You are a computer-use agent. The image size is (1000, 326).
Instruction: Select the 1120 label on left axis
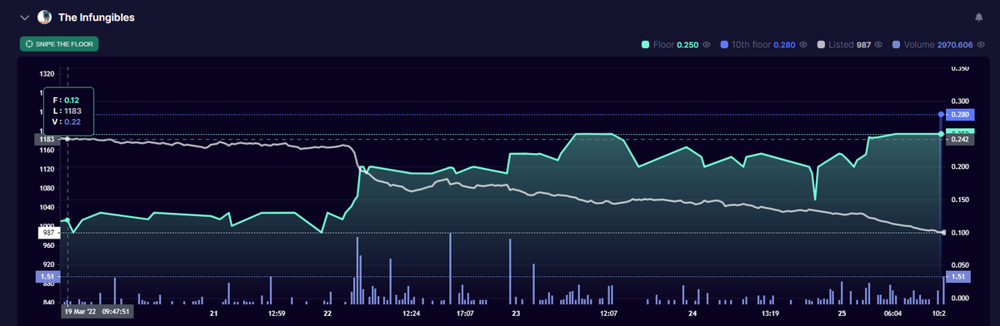[x=47, y=169]
